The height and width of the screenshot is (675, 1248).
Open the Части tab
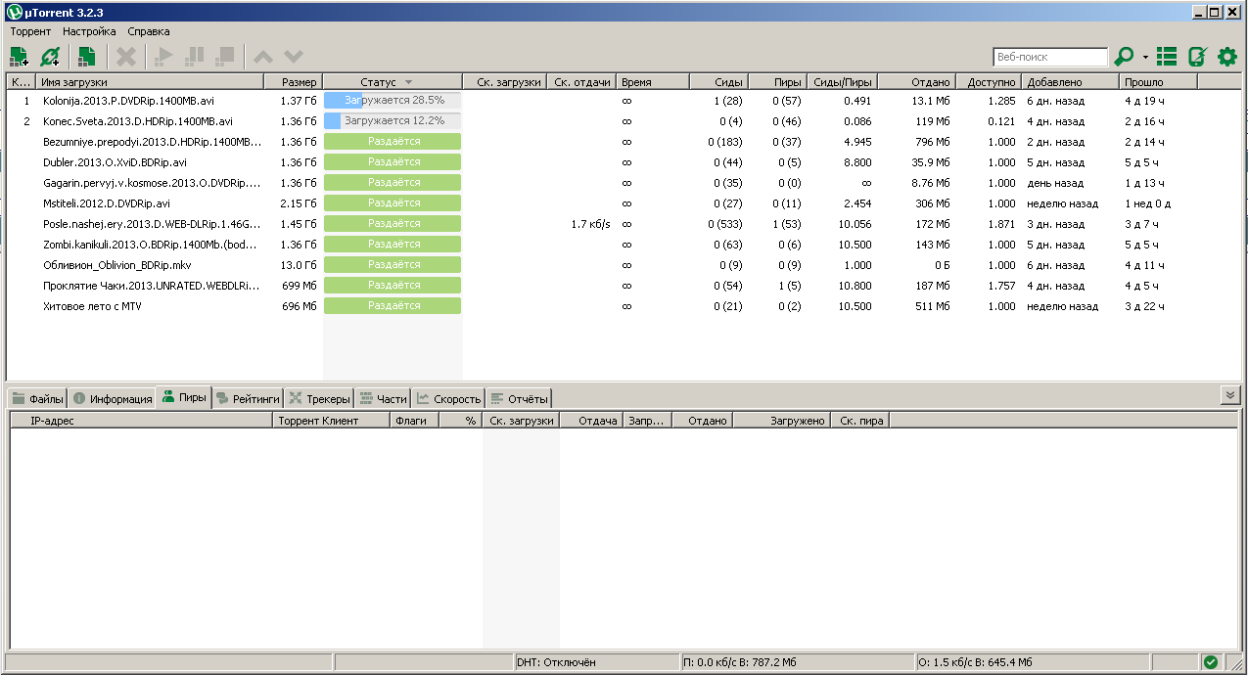(x=383, y=398)
